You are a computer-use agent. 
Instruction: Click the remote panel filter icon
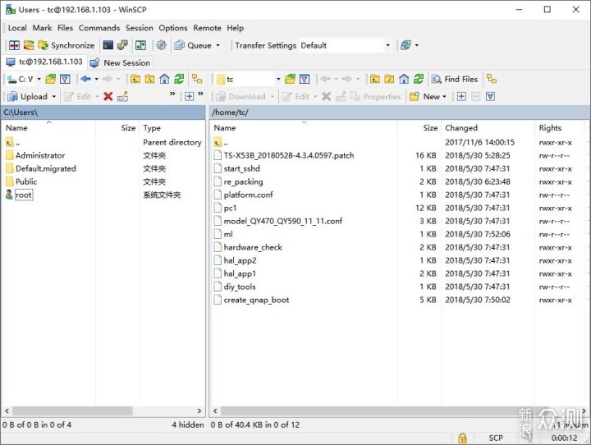(305, 79)
